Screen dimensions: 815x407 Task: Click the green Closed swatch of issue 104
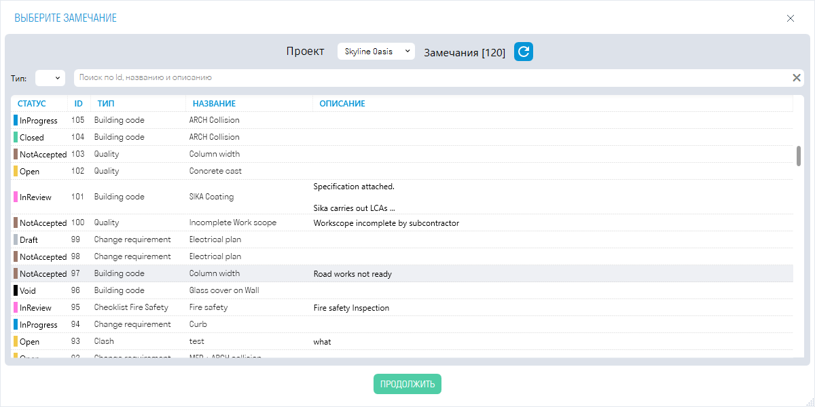click(16, 137)
